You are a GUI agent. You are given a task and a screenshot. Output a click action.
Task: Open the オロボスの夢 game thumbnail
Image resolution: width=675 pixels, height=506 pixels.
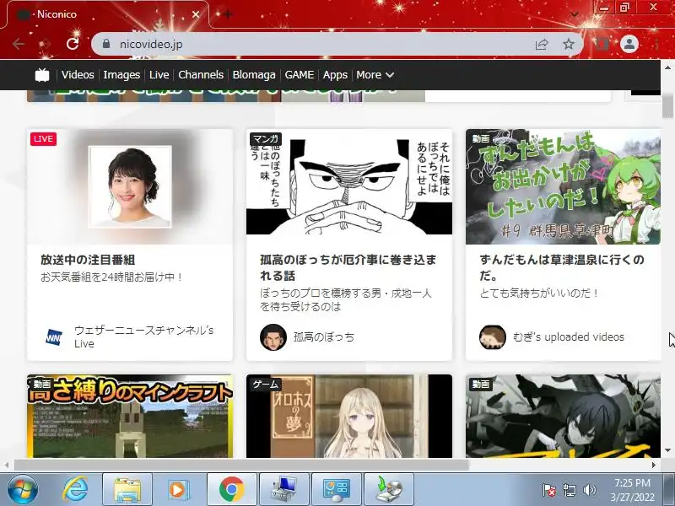pos(349,416)
